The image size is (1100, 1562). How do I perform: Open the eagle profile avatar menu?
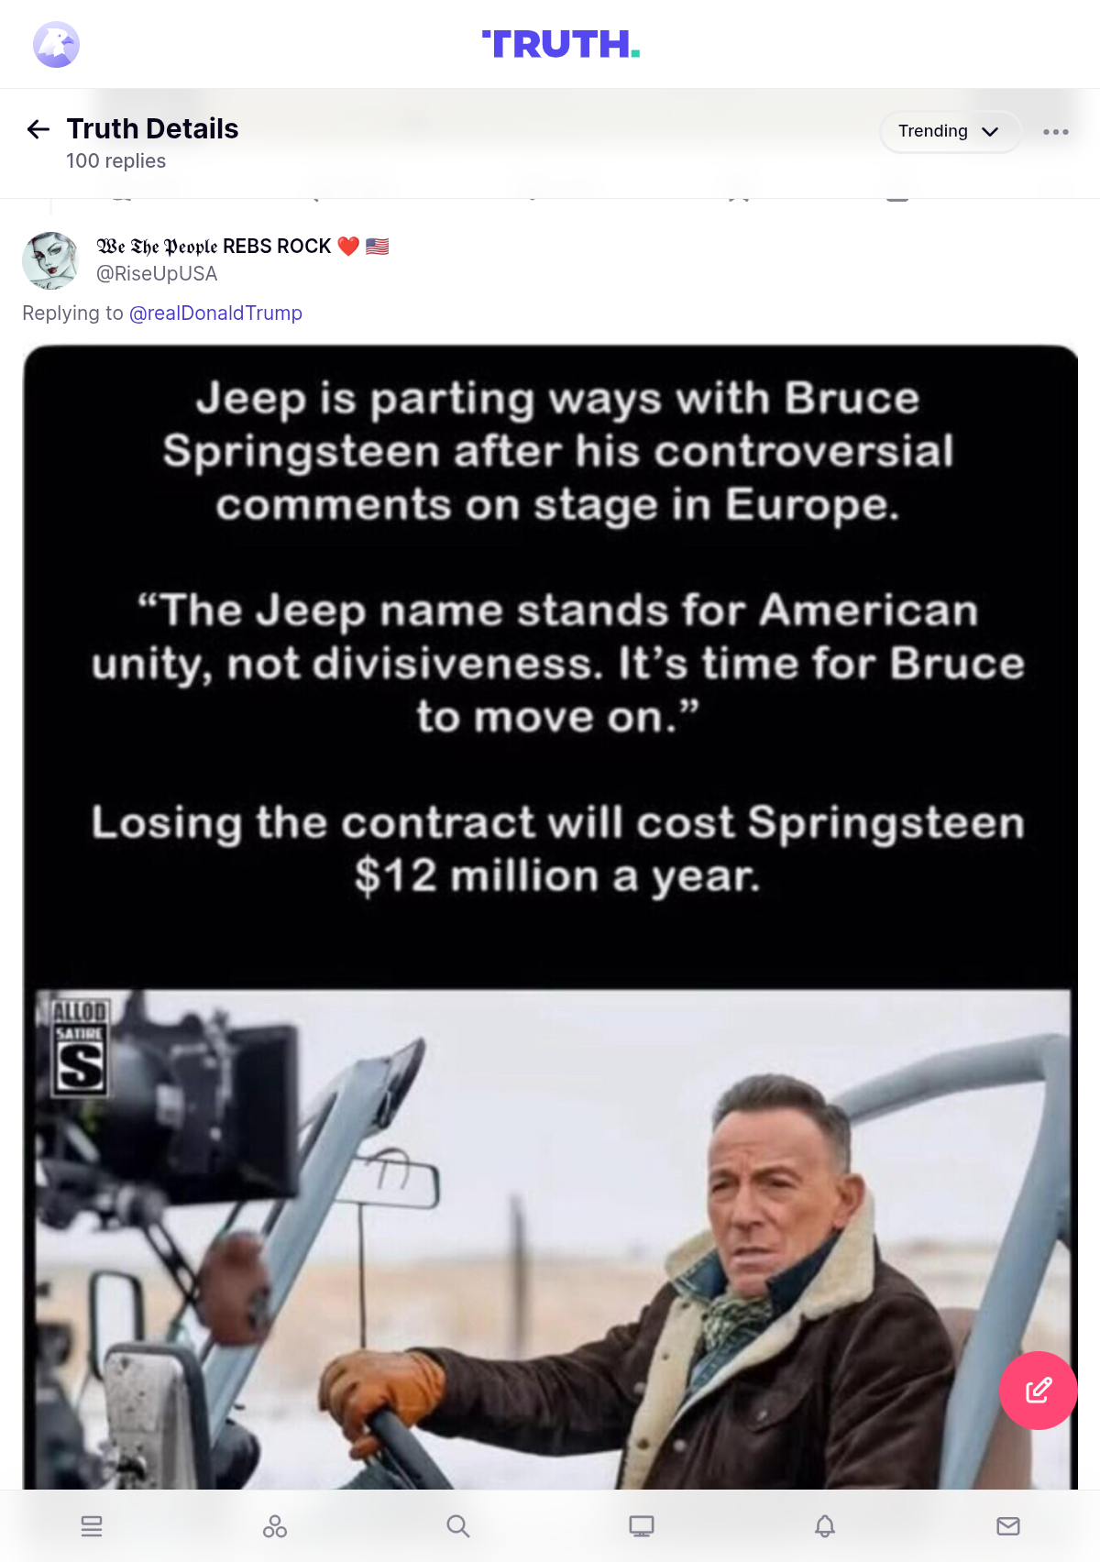click(56, 44)
